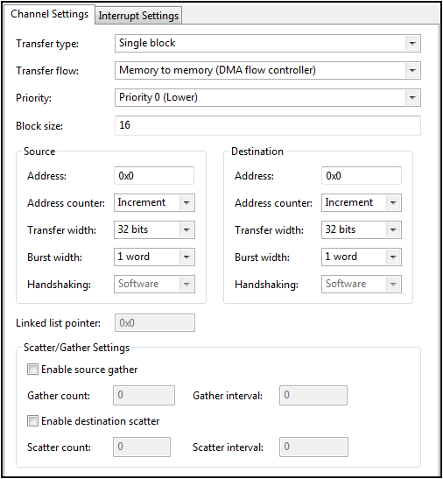The width and height of the screenshot is (443, 479).
Task: Open Source Address counter dropdown
Action: pyautogui.click(x=154, y=202)
